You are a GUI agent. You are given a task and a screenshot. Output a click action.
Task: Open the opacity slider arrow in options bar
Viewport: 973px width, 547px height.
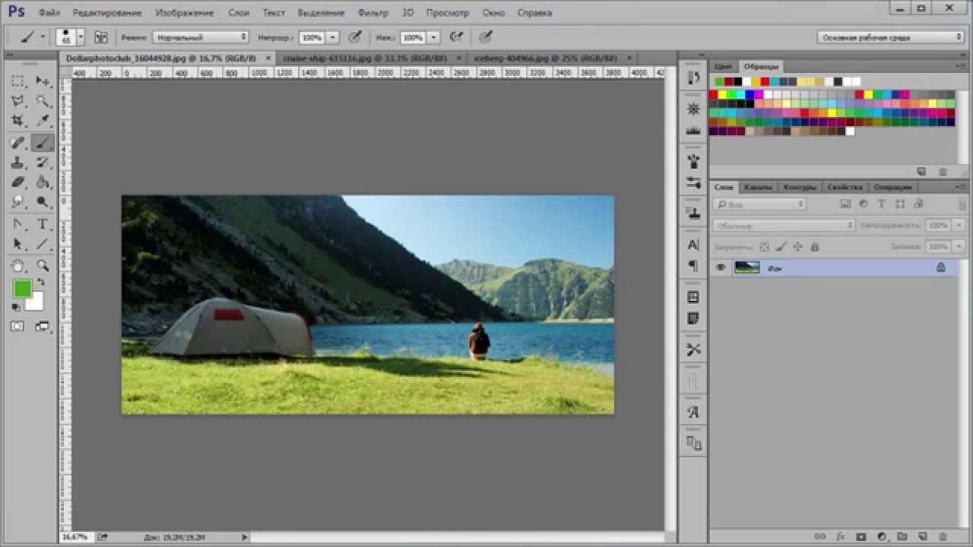click(x=332, y=36)
